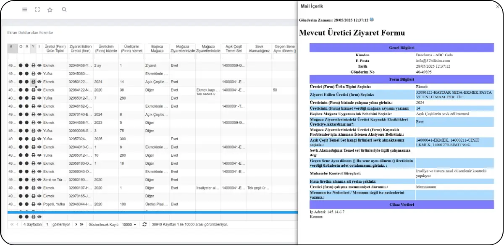This screenshot has width=504, height=252.
Task: Click the O column dot for row 32046044-H
Action: tap(21, 204)
